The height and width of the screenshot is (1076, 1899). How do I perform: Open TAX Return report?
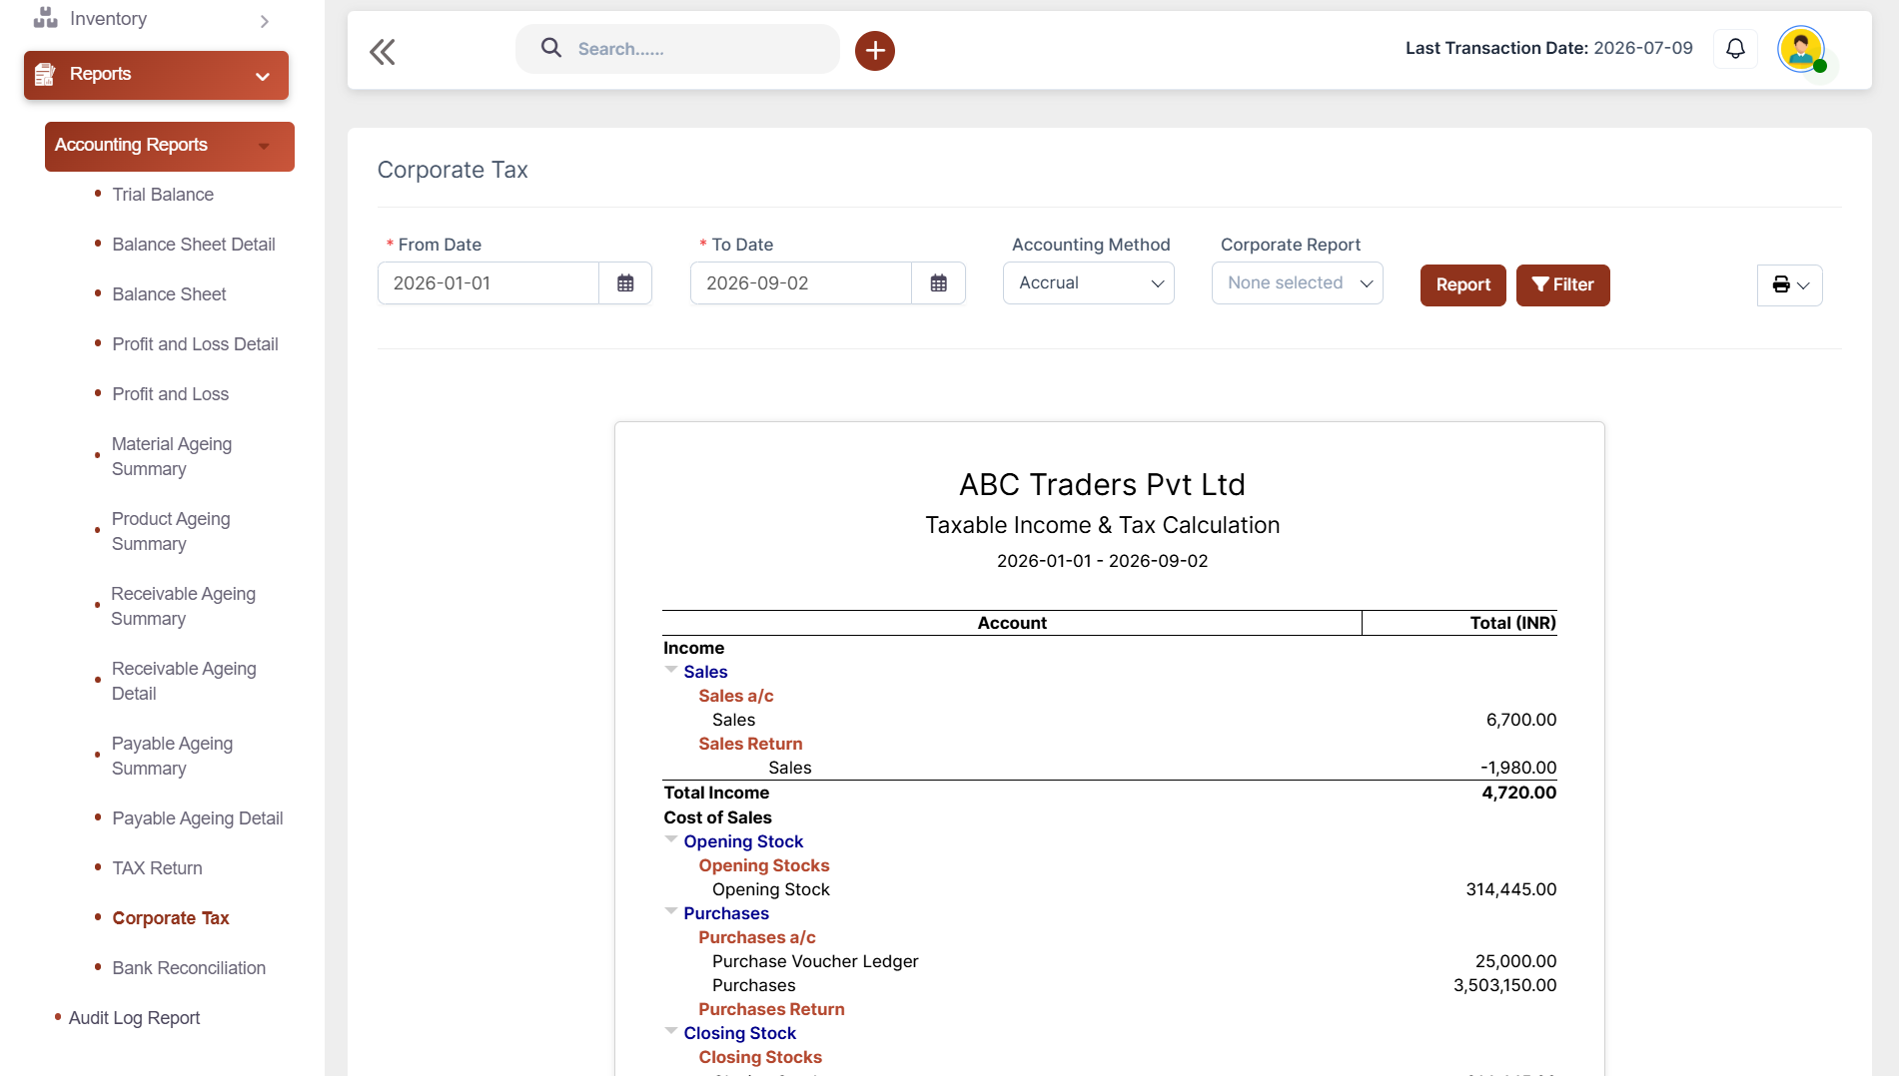(157, 868)
